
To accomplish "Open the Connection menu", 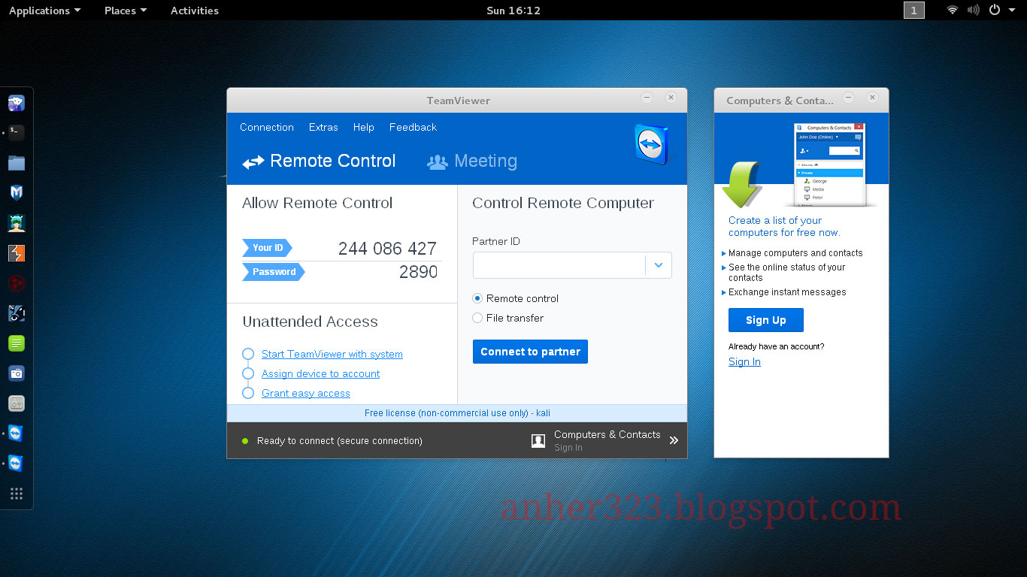I will pyautogui.click(x=267, y=127).
